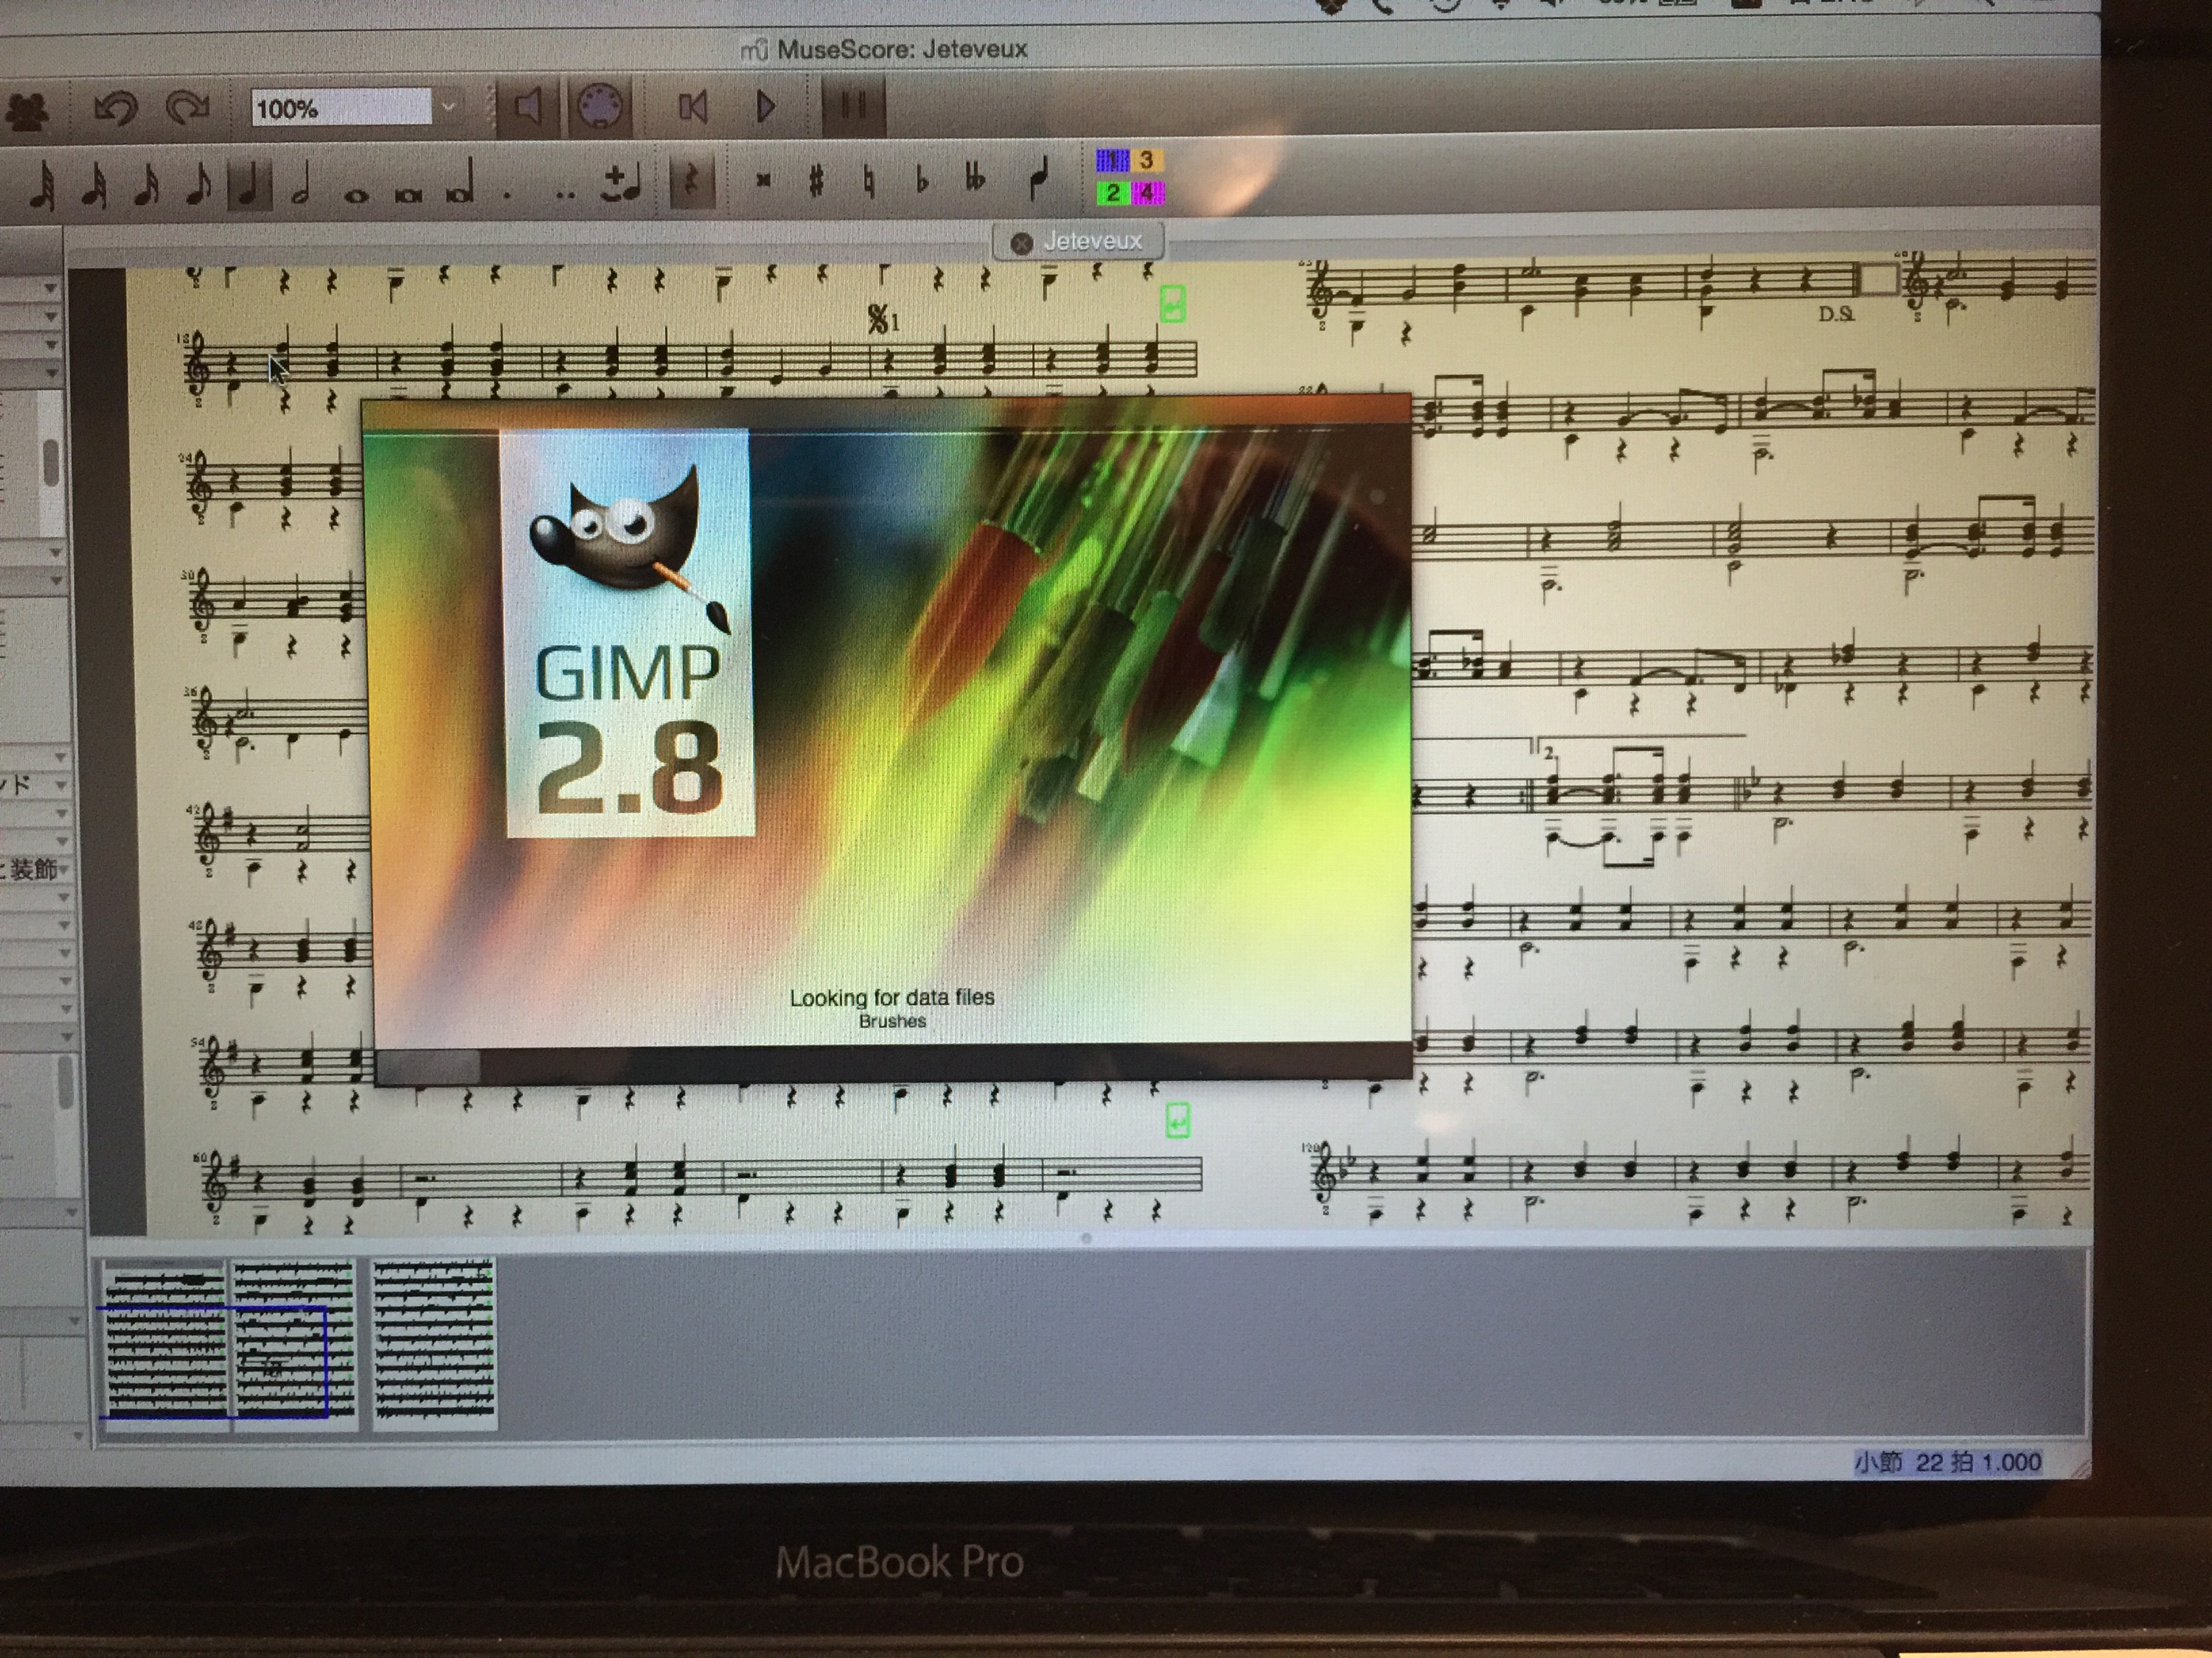
Task: Click 'Looking for data files' on GIMP splash
Action: tap(892, 998)
